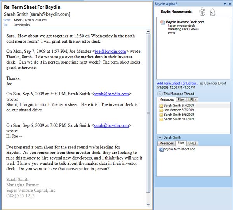Click the joe@baydin.com email link
This screenshot has width=233, height=210.
[110, 51]
